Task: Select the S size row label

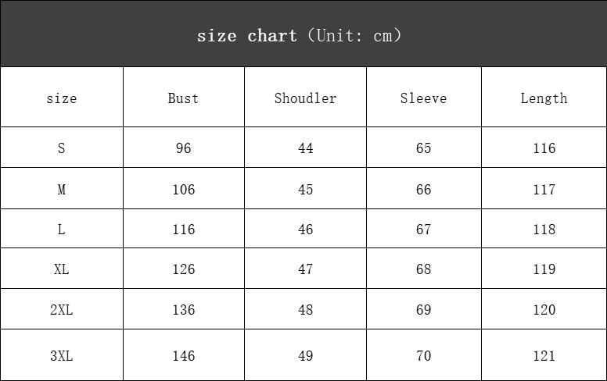Action: 62,148
